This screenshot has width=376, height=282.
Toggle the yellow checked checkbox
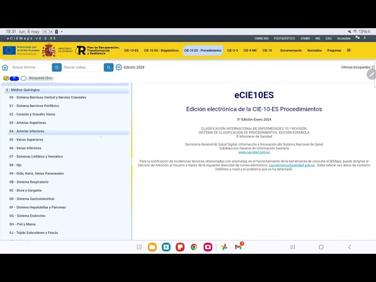pos(6,78)
